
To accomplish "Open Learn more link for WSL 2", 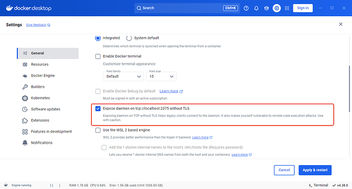I will click(200, 137).
